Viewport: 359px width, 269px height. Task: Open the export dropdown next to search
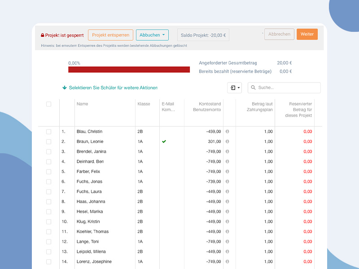click(x=234, y=87)
